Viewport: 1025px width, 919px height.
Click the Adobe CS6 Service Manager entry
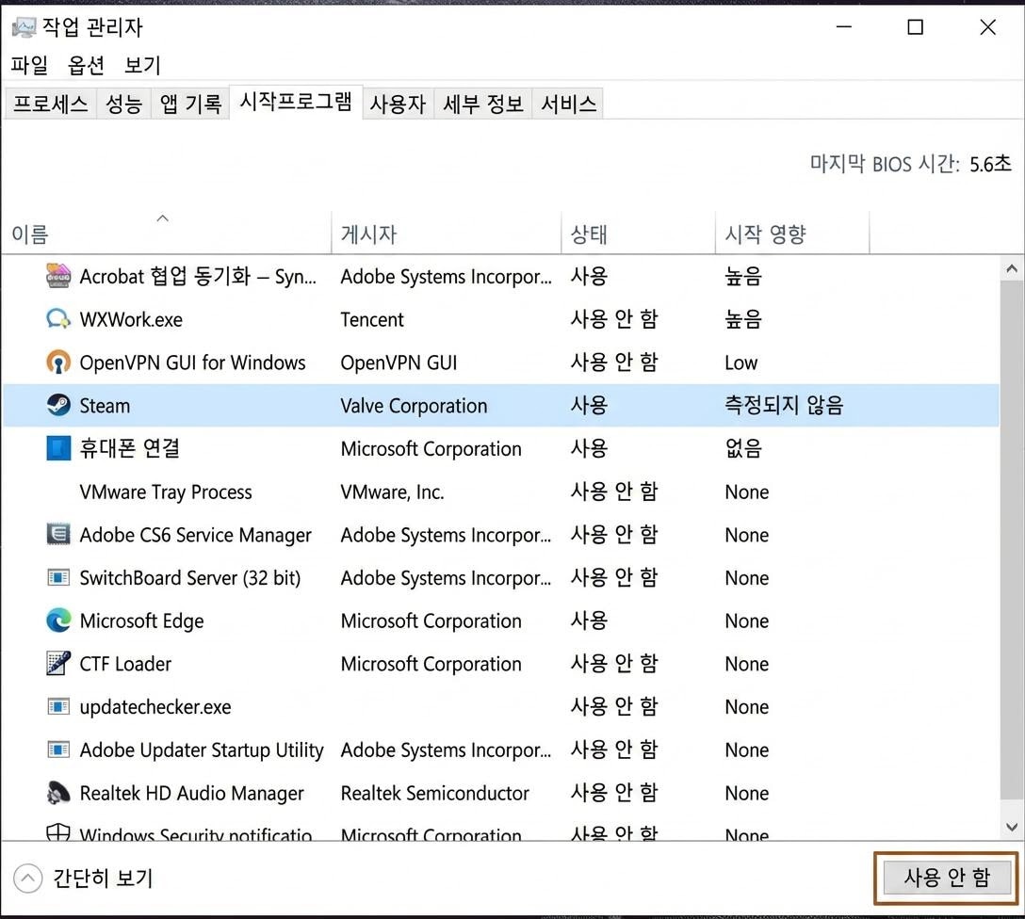[195, 535]
